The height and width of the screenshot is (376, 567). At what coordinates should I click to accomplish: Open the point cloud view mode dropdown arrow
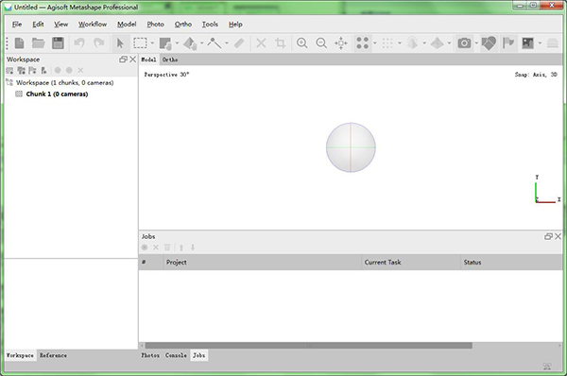[x=375, y=43]
